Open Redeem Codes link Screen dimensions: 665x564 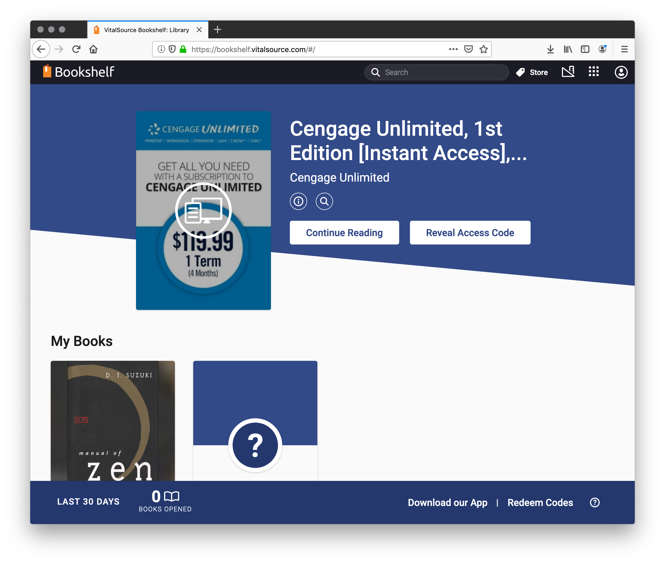[x=540, y=502]
